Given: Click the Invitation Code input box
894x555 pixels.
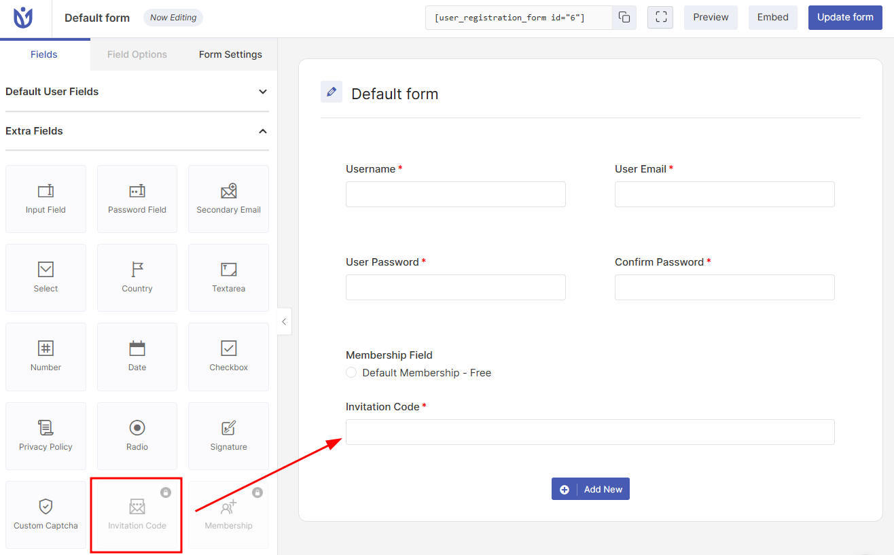Looking at the screenshot, I should pos(590,432).
